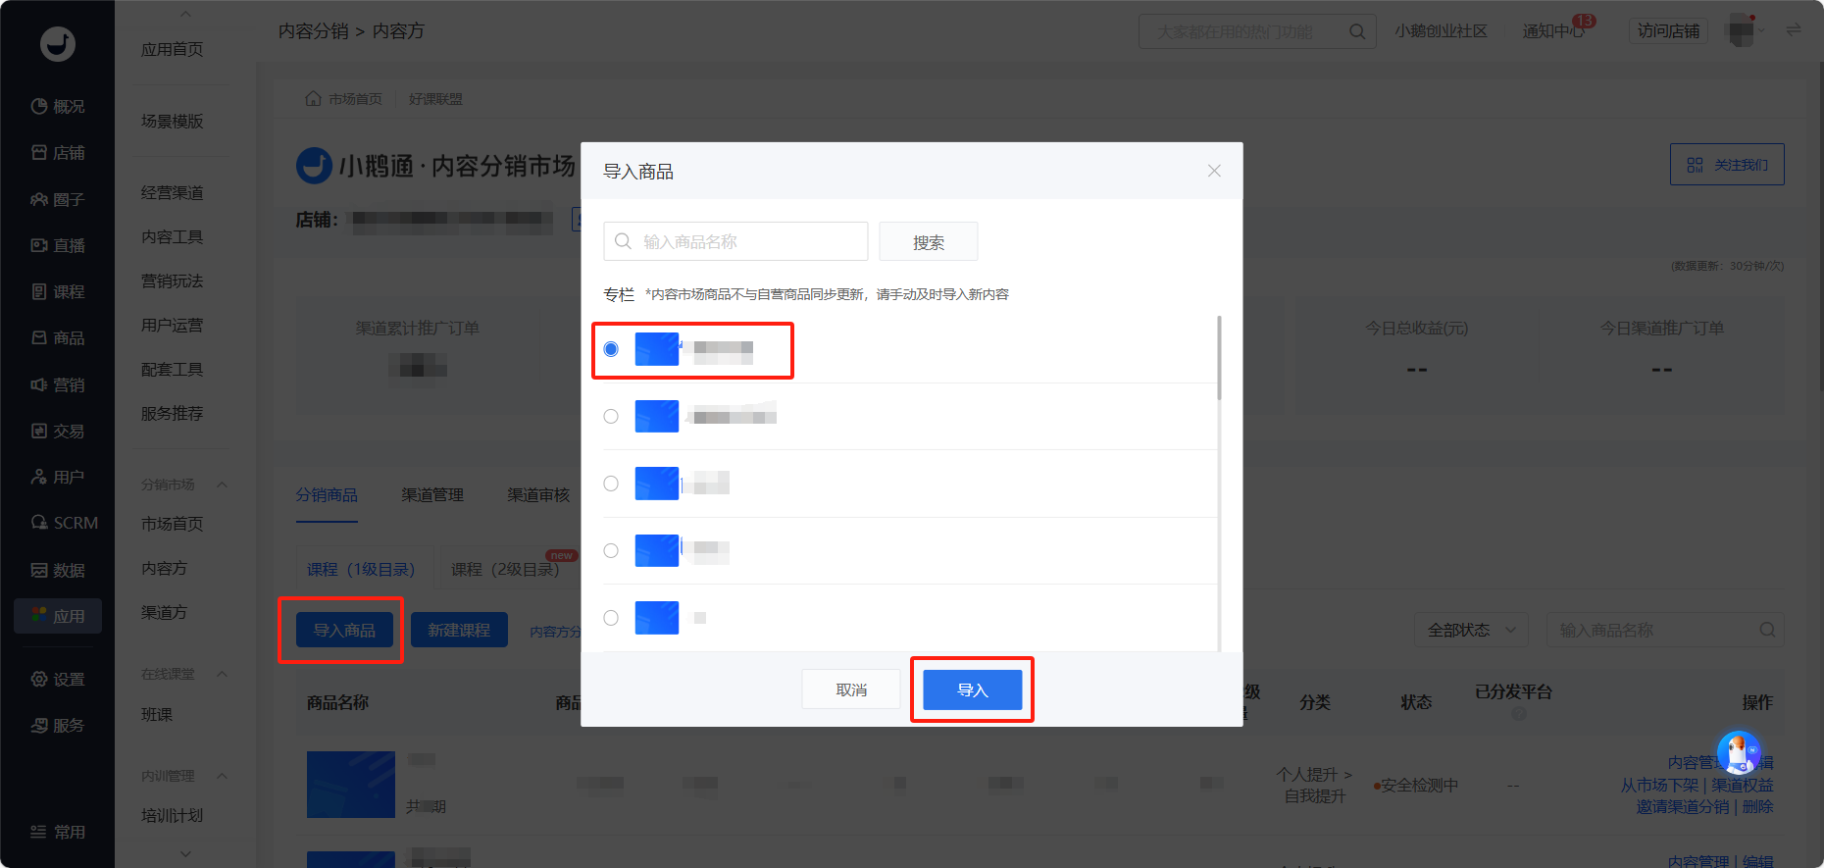Viewport: 1824px width, 868px height.
Task: Open 用户 in left sidebar
Action: pyautogui.click(x=58, y=477)
